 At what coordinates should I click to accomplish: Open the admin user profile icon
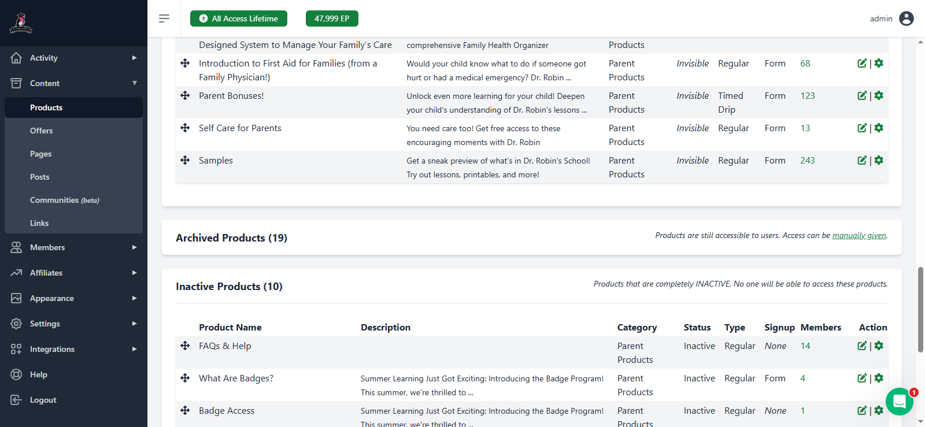[906, 18]
